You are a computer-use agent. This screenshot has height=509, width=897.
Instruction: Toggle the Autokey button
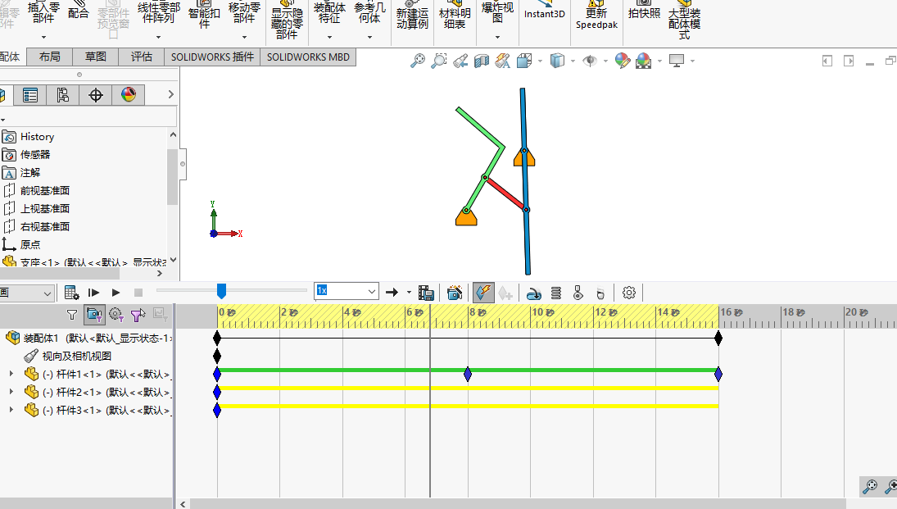[x=483, y=293]
